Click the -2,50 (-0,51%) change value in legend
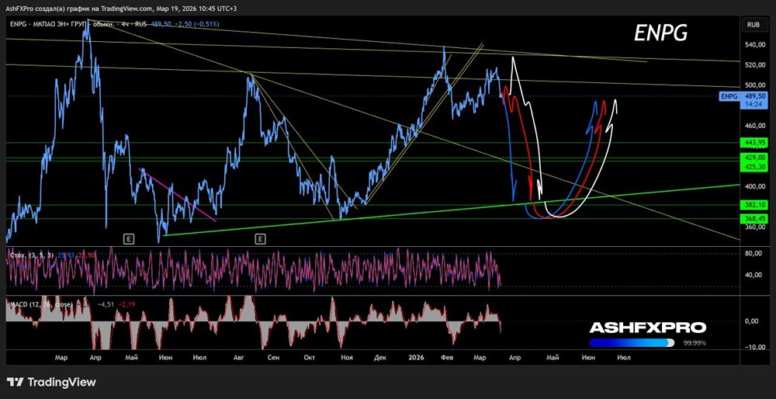 197,24
